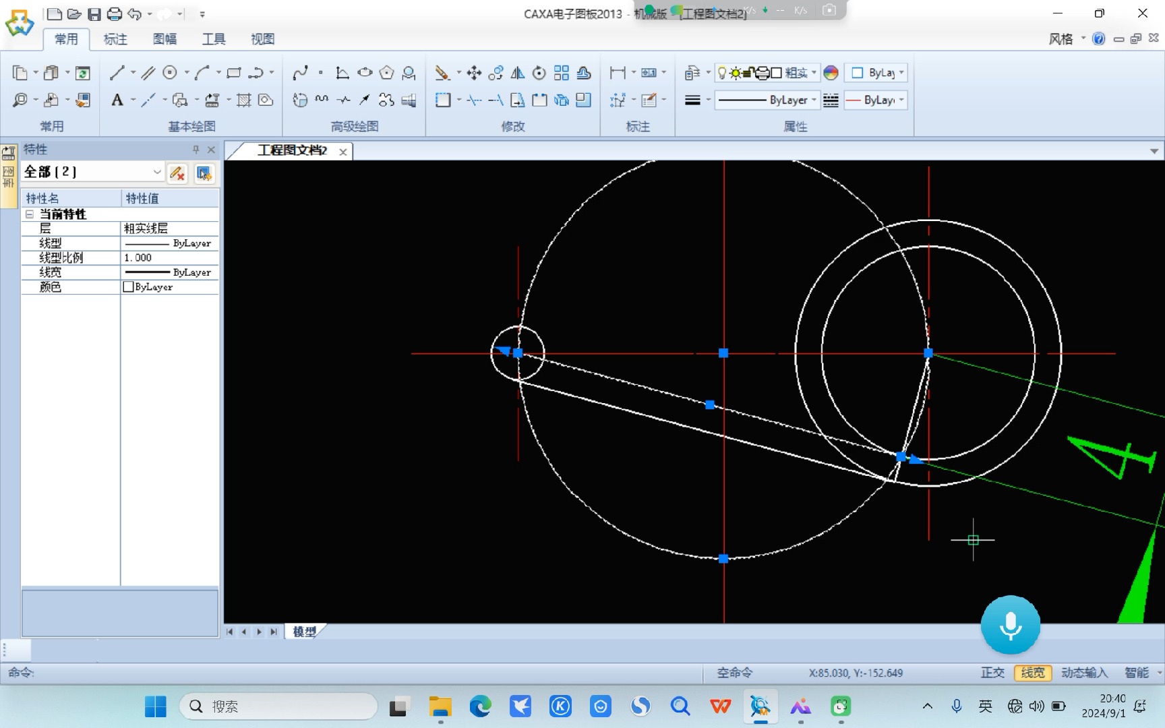Toggle 动态输入 dynamic input mode

tap(1084, 673)
